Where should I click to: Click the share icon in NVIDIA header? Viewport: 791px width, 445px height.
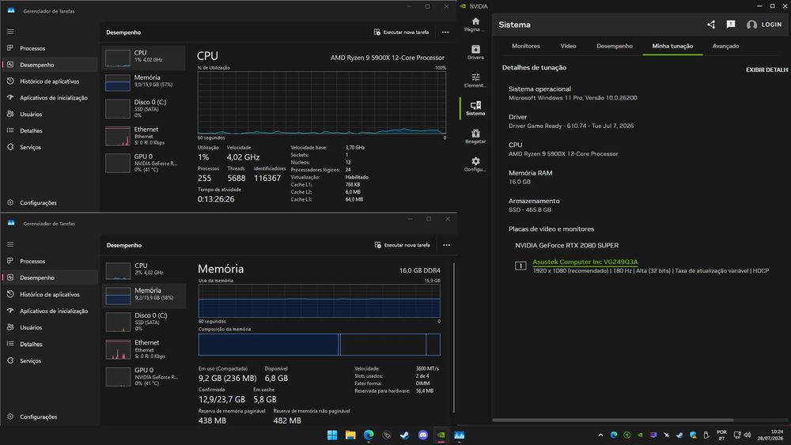(711, 25)
